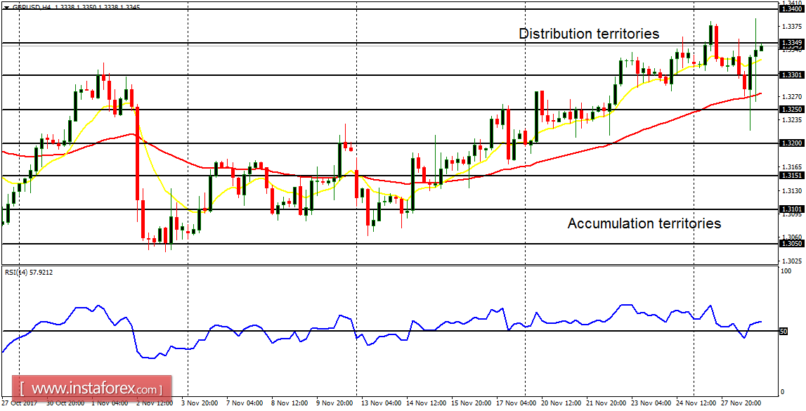This screenshot has width=806, height=411.
Task: Click the 1.3025 price axis value
Action: pyautogui.click(x=792, y=261)
